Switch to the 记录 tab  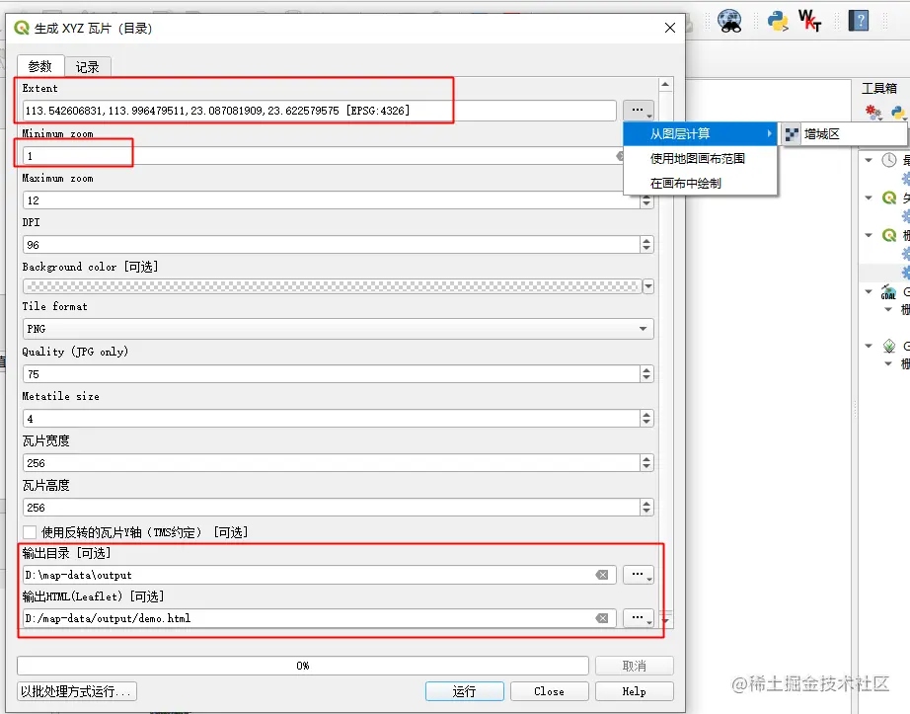(88, 67)
